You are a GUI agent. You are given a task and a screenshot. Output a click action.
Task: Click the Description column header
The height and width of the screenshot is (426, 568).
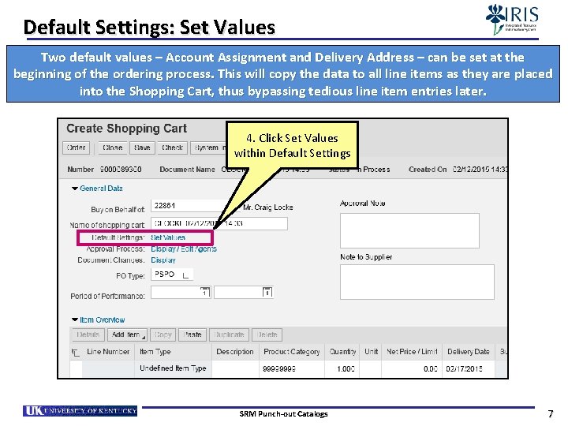(235, 352)
